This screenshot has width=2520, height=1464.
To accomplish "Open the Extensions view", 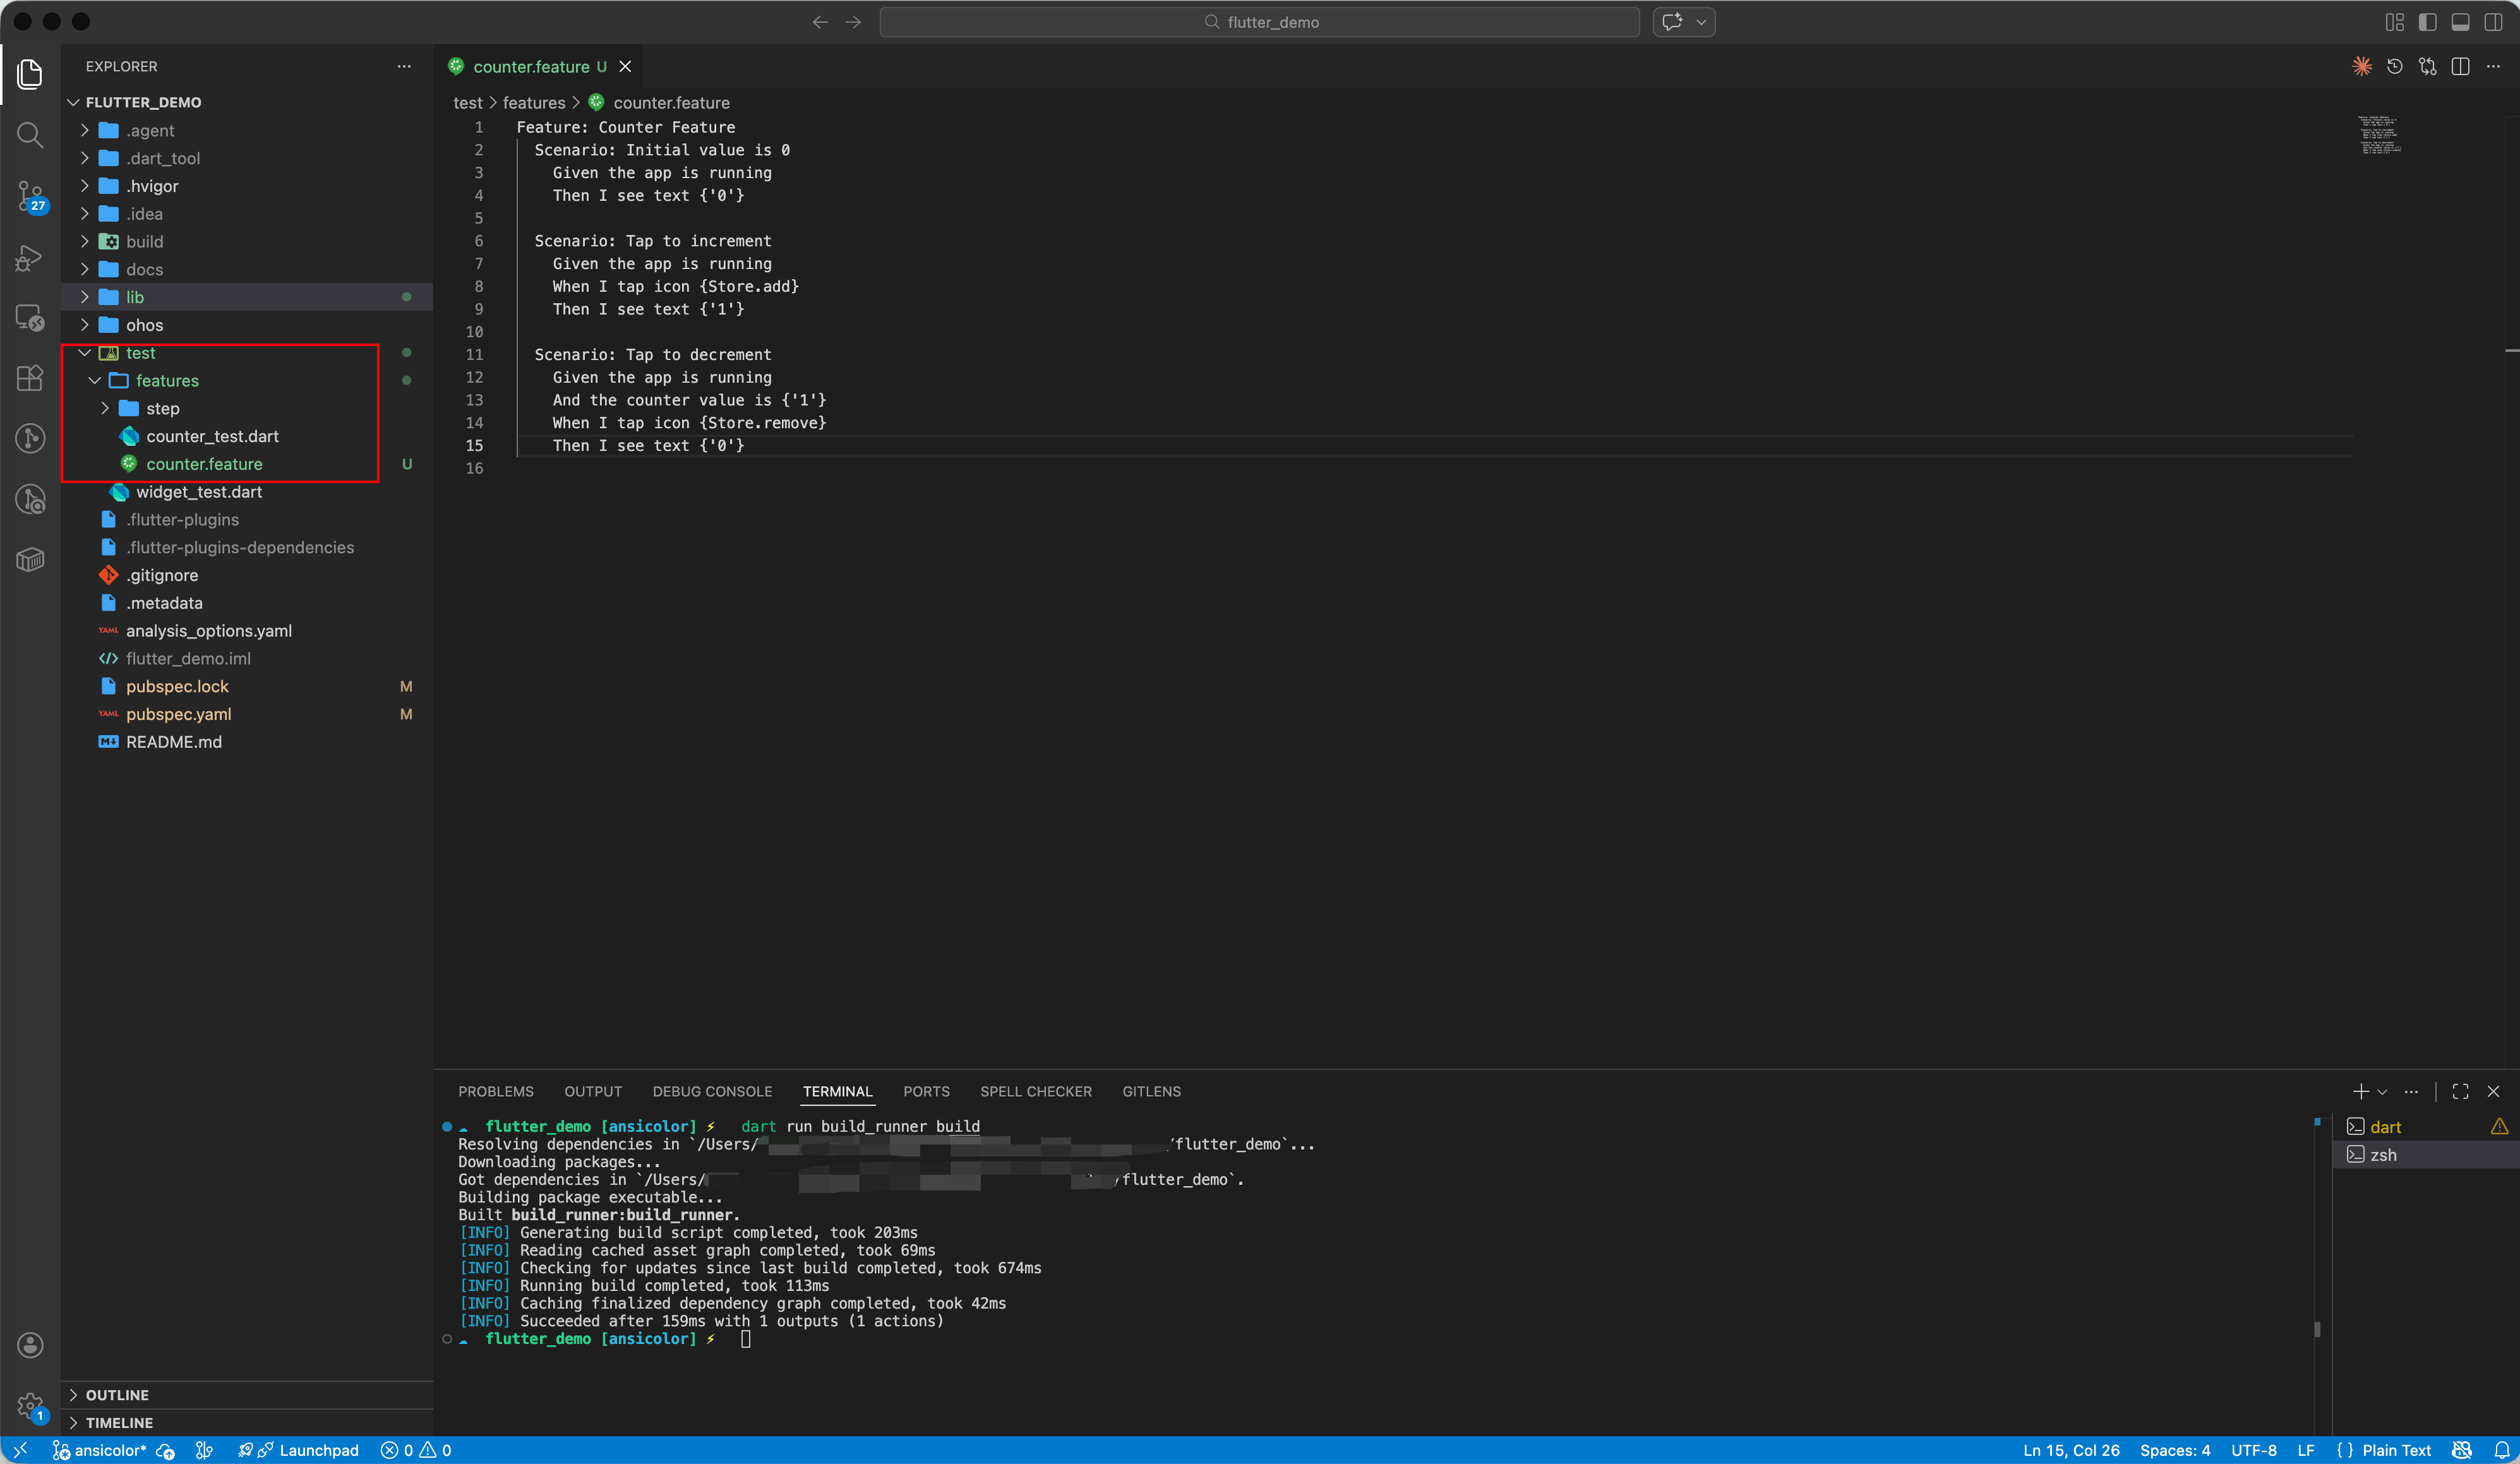I will point(30,378).
